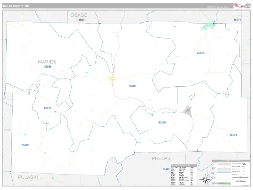Click the small MILLER county label
Screen dimensions: 253x190
[7, 130]
